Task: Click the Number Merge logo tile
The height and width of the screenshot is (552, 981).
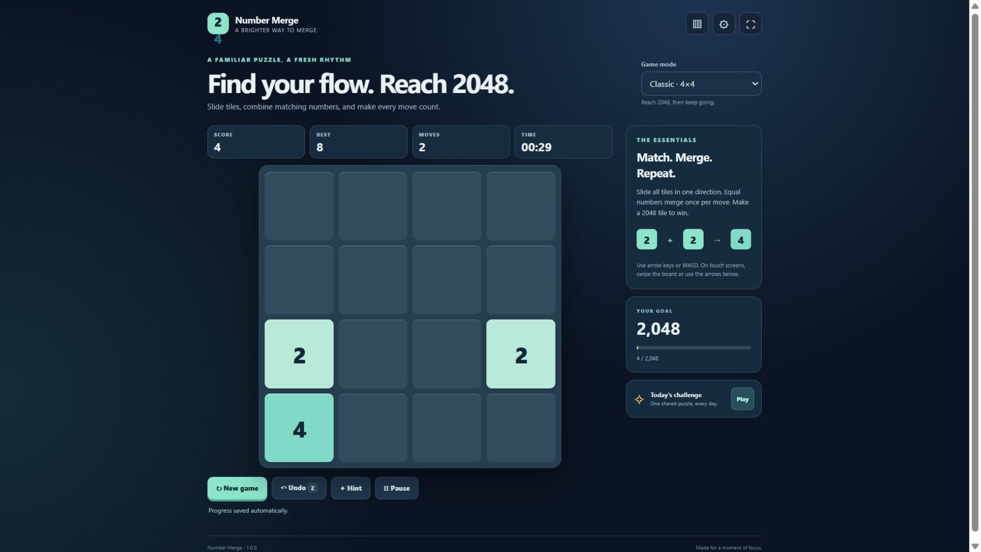Action: tap(218, 23)
